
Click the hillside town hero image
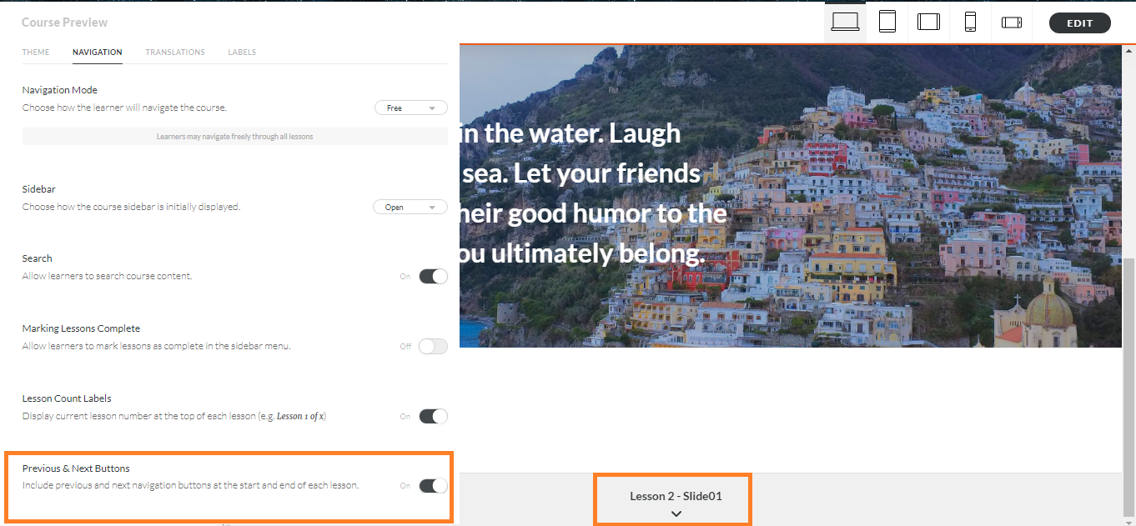(x=790, y=196)
